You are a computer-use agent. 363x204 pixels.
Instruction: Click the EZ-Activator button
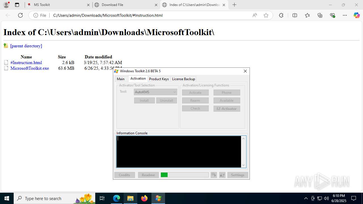click(x=227, y=109)
